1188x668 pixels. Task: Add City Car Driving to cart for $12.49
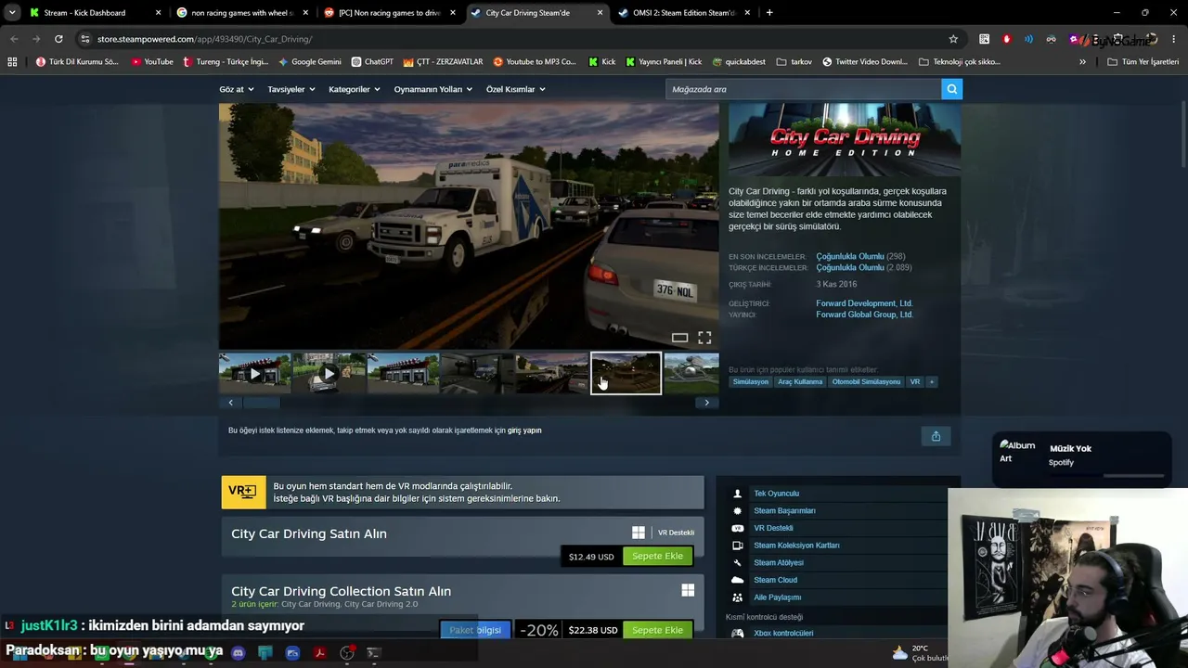(x=657, y=556)
